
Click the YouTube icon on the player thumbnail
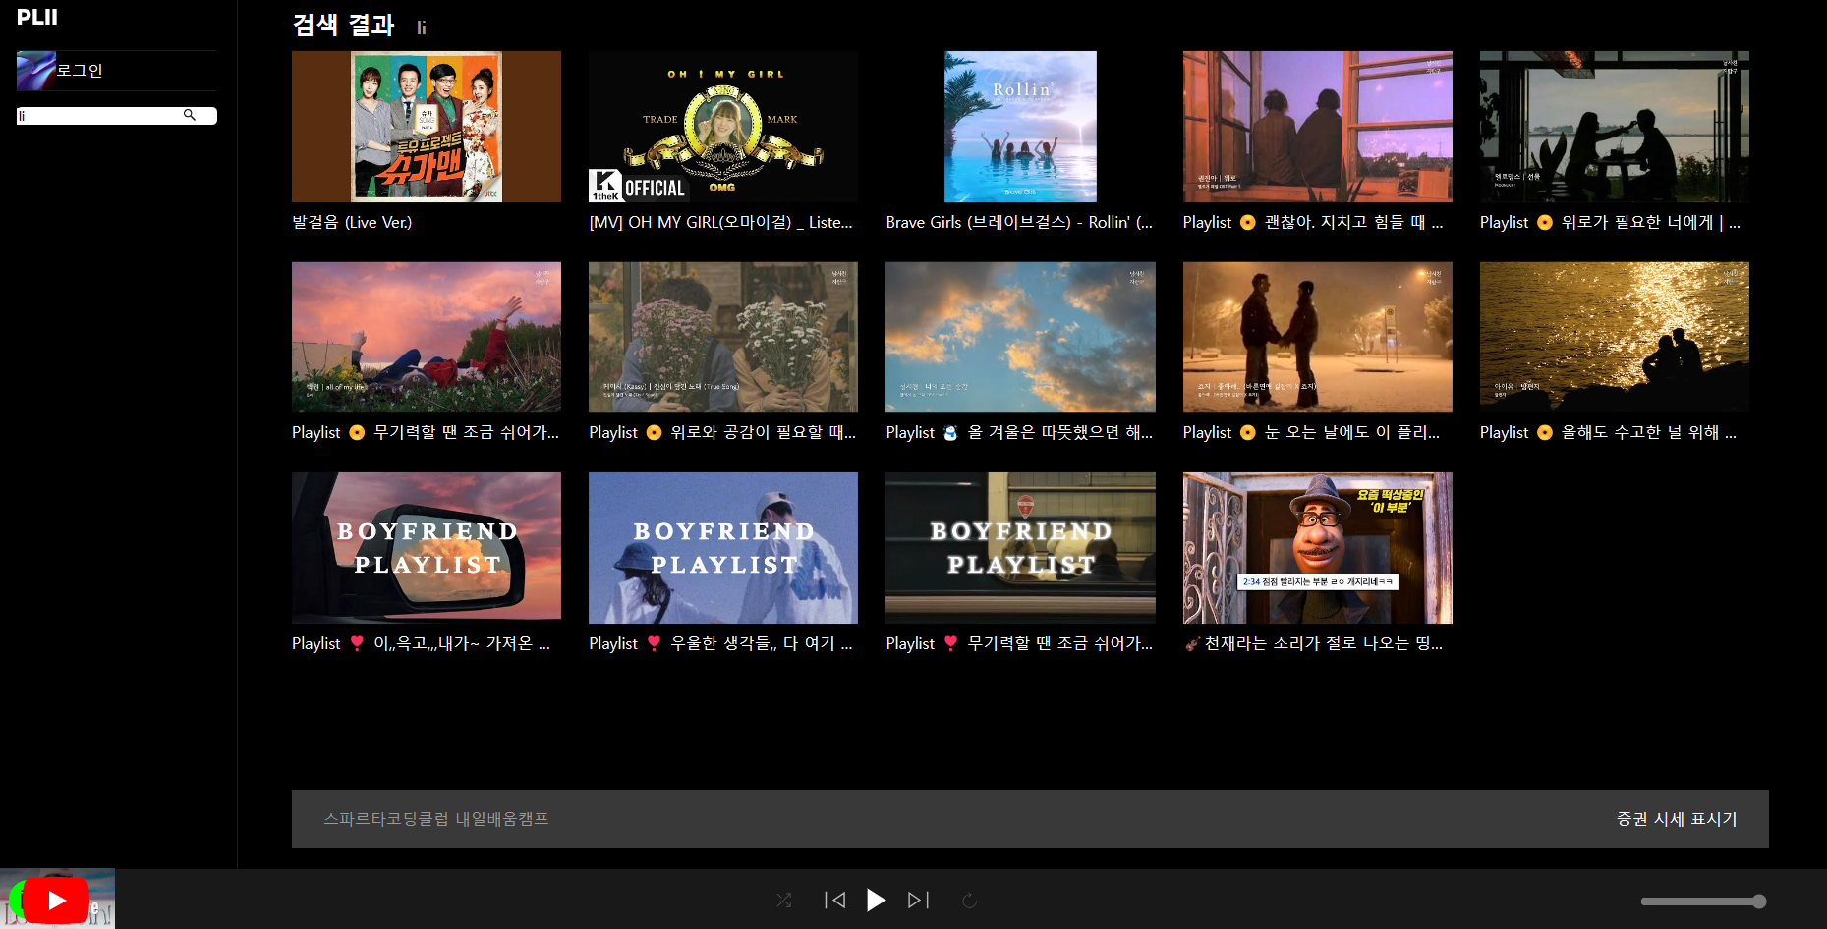click(56, 900)
